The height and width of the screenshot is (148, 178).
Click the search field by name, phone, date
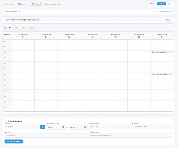[84, 20]
